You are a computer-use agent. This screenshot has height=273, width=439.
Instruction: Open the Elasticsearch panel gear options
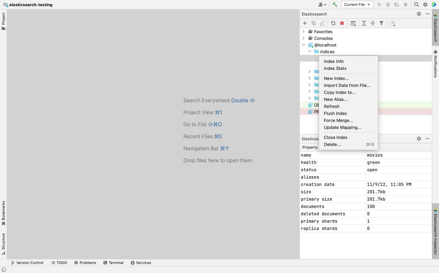click(x=419, y=14)
